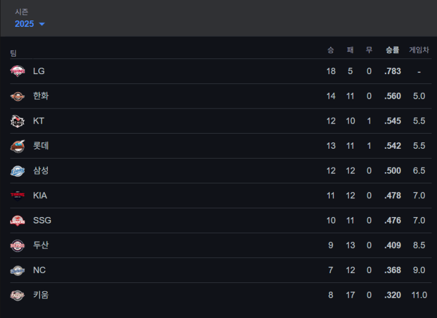
Task: Open the 한화 team name link
Action: point(41,96)
